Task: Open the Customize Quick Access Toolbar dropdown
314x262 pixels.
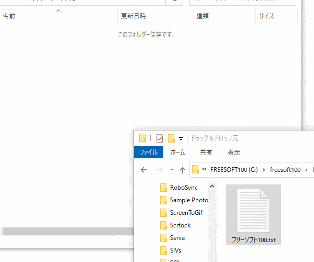Action: pyautogui.click(x=181, y=138)
